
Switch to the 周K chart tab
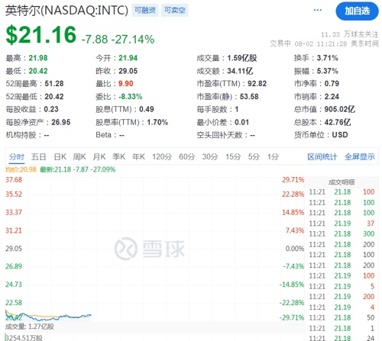pyautogui.click(x=79, y=157)
